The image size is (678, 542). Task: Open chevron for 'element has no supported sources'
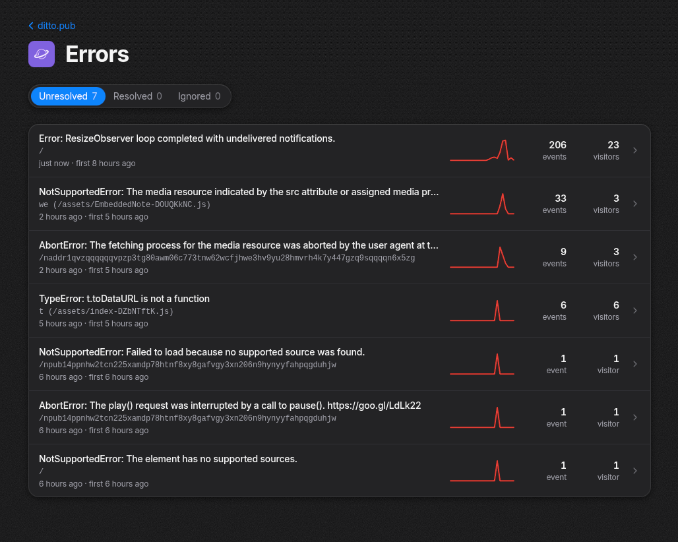634,471
